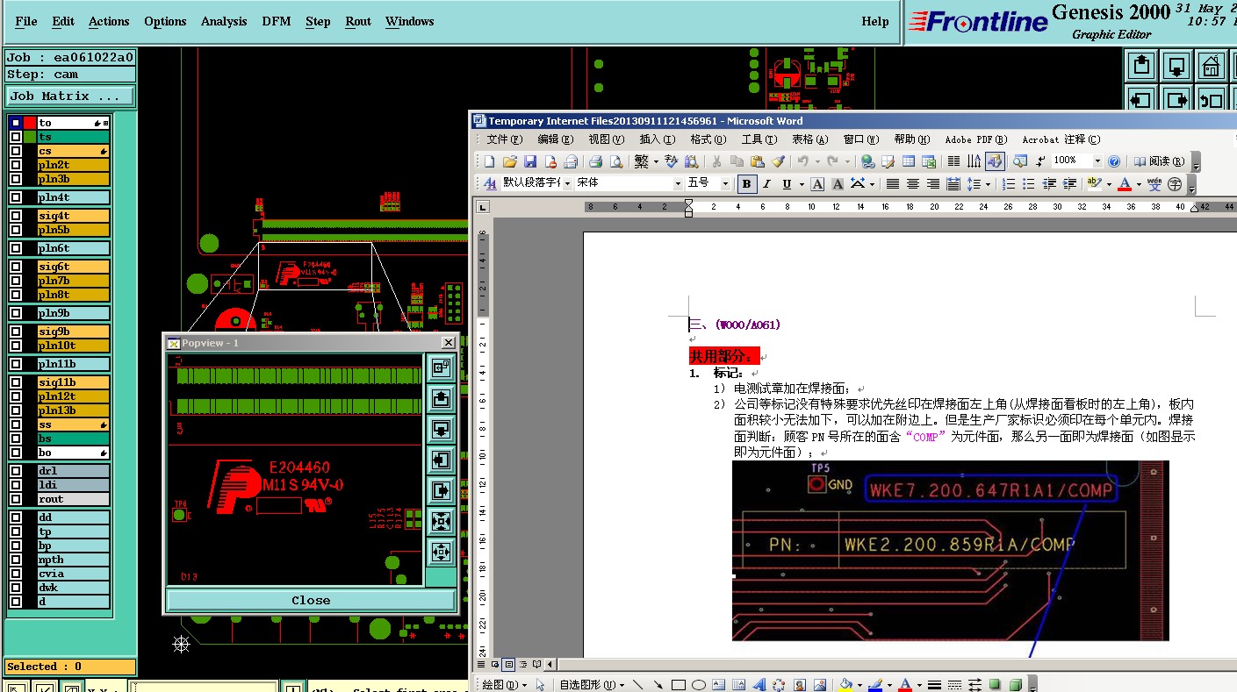Select layer name bo in layer list

point(73,453)
